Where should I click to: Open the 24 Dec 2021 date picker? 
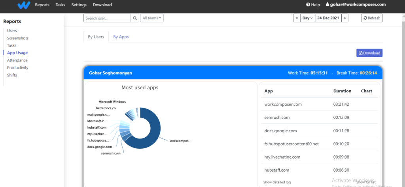coord(328,18)
